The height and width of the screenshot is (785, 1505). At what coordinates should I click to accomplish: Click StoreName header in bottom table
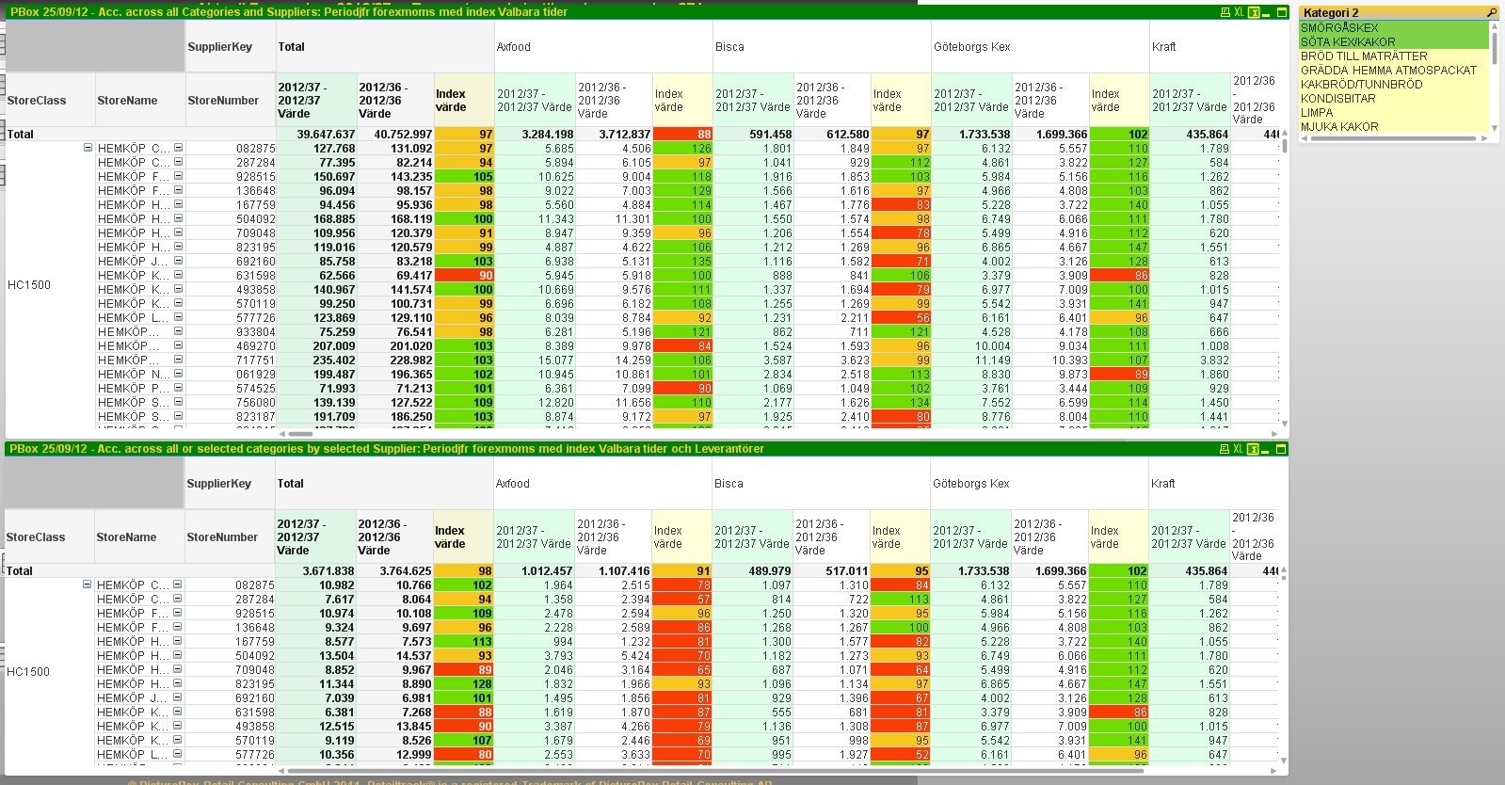click(x=138, y=537)
